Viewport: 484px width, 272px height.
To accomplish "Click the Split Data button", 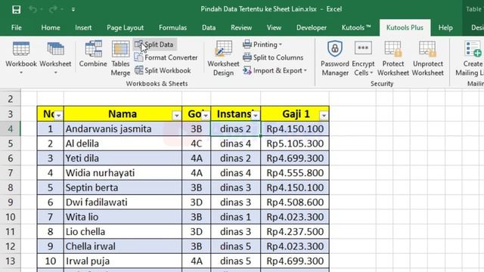I will [x=154, y=45].
